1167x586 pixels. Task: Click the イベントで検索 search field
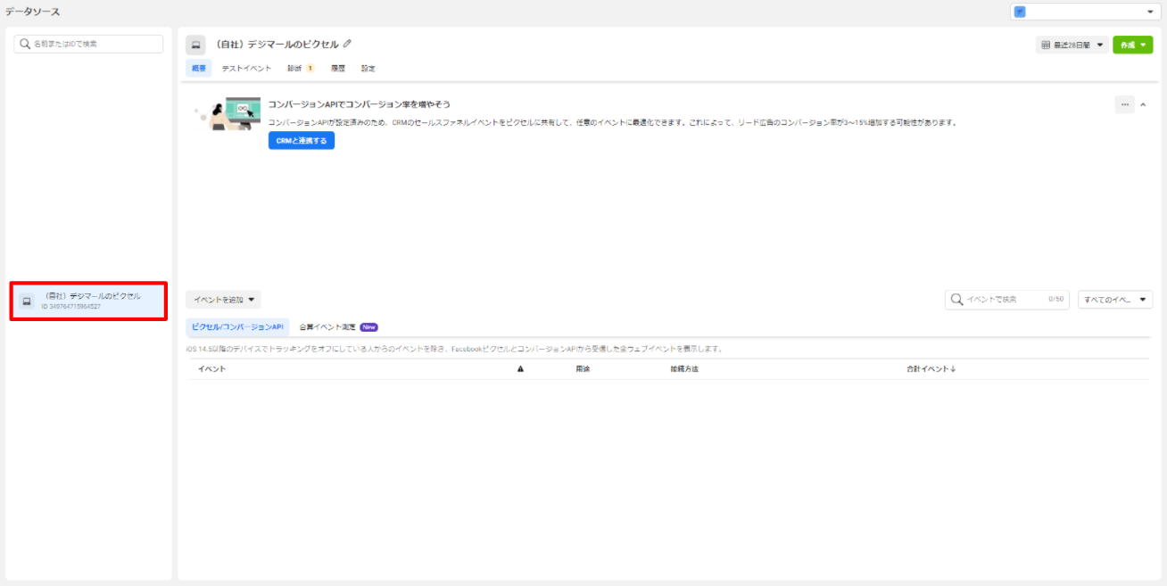(x=1007, y=300)
